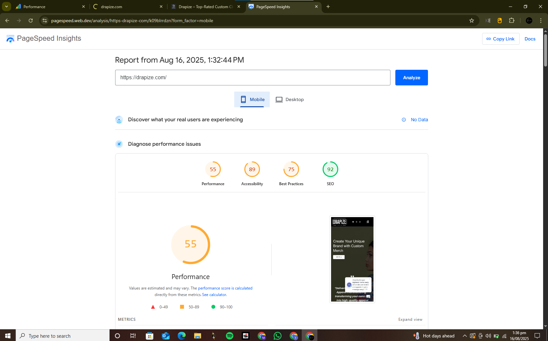Click the No Data link
Image resolution: width=548 pixels, height=341 pixels.
point(419,120)
